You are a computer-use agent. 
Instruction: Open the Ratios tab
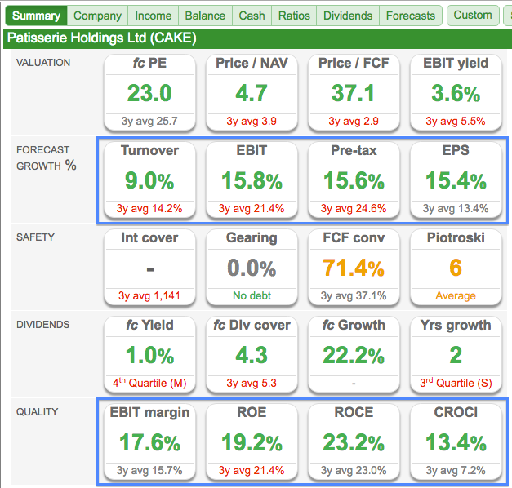pyautogui.click(x=294, y=16)
